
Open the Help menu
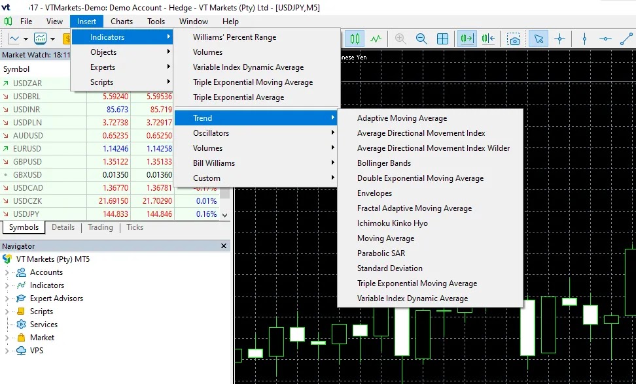click(x=230, y=22)
